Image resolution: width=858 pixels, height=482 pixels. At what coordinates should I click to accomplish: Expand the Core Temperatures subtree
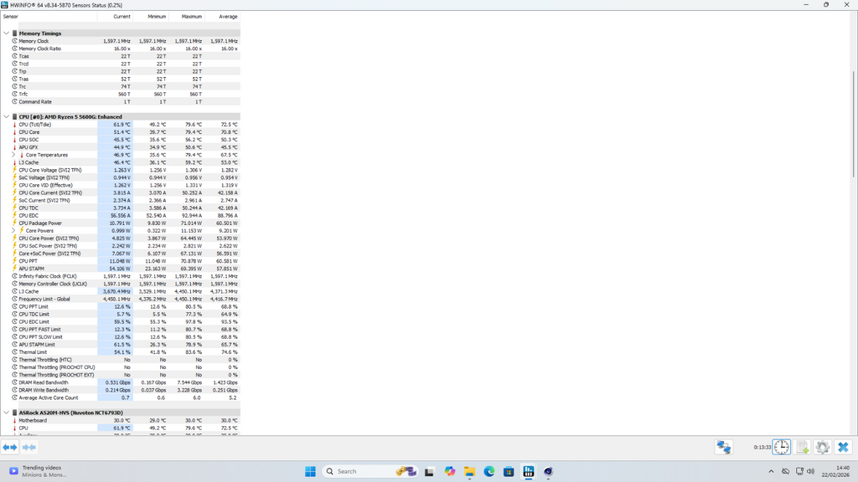[13, 155]
